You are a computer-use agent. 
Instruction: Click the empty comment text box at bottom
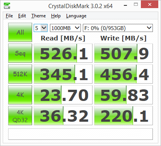[x=80, y=134]
